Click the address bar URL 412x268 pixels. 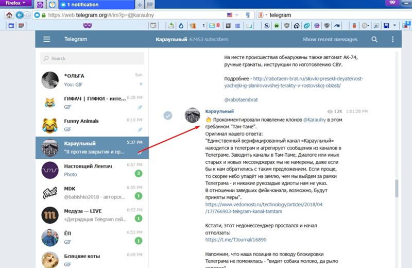coord(101,15)
